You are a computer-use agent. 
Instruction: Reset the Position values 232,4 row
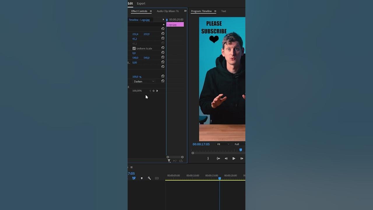tap(163, 34)
